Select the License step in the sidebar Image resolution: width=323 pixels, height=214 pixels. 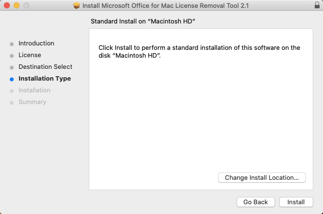pos(30,55)
